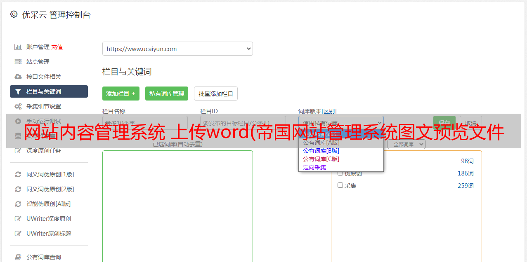Open the site URL dropdown showing ucaiyun.com
Screen dimensions: 527x262
click(177, 49)
